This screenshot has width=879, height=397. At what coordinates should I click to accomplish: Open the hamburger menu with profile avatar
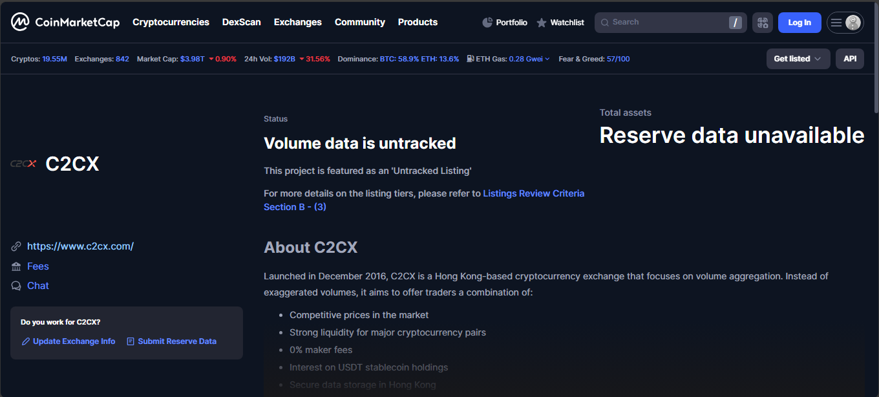(845, 23)
